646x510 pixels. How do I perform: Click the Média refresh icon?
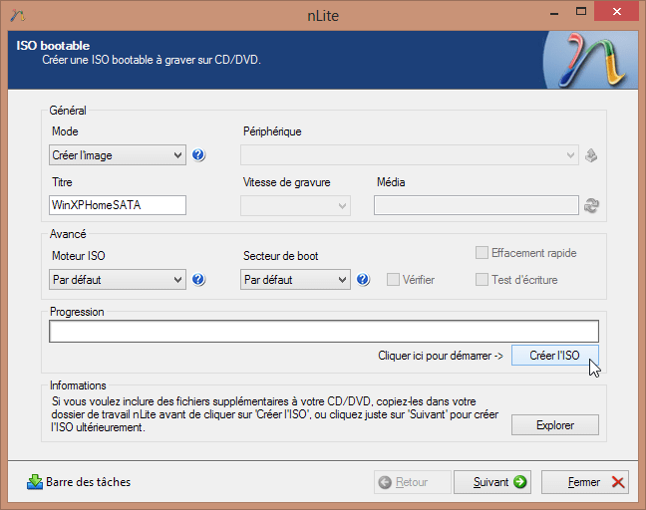click(591, 205)
